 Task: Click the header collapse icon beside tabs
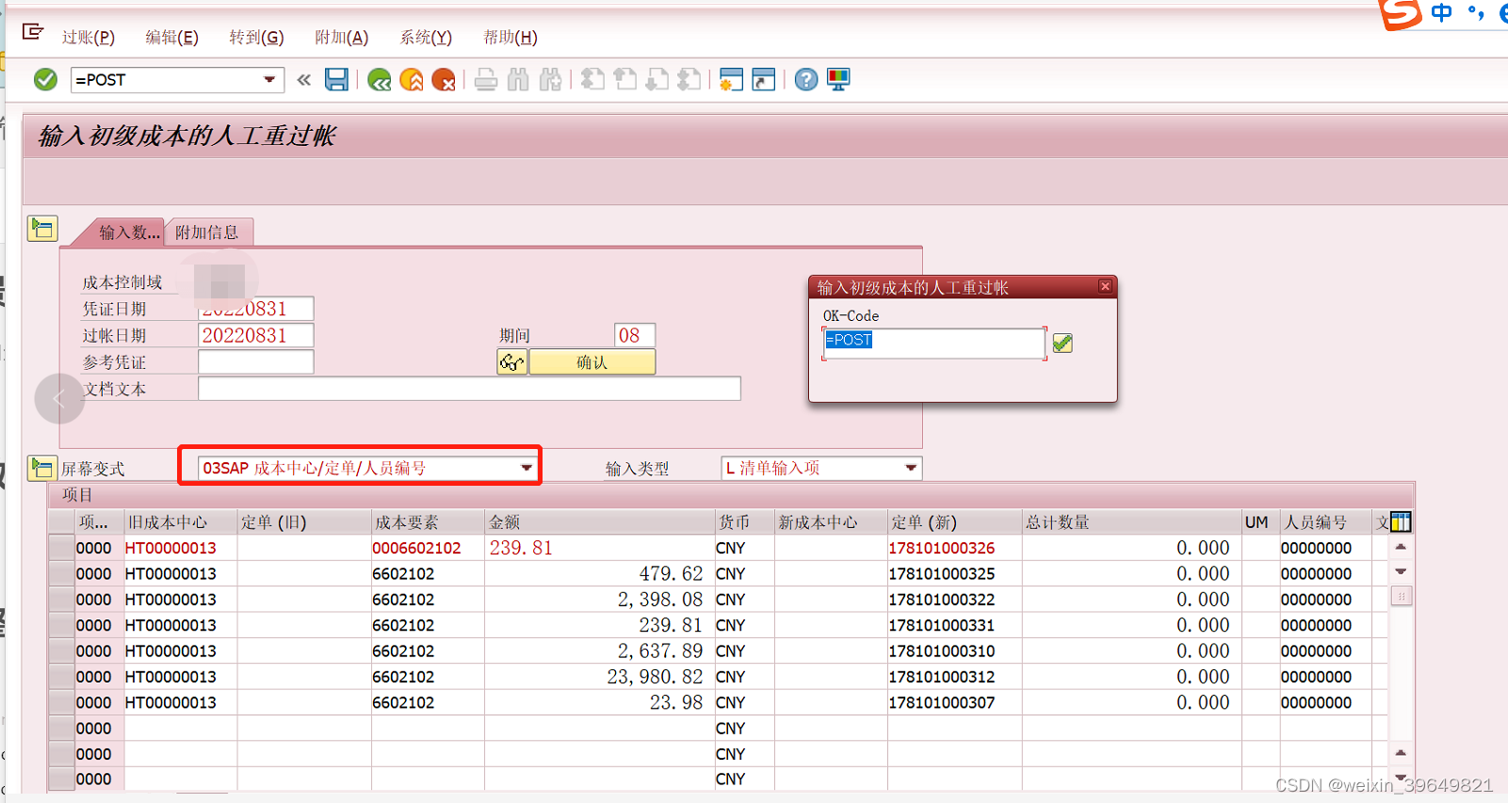(42, 229)
